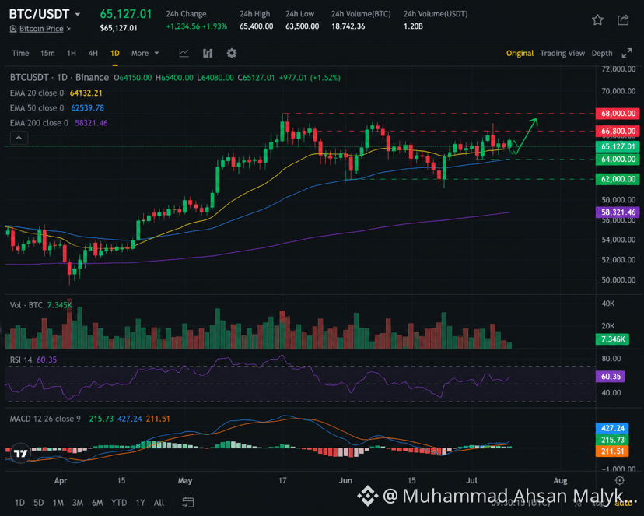Set range to 1Y

pos(141,503)
